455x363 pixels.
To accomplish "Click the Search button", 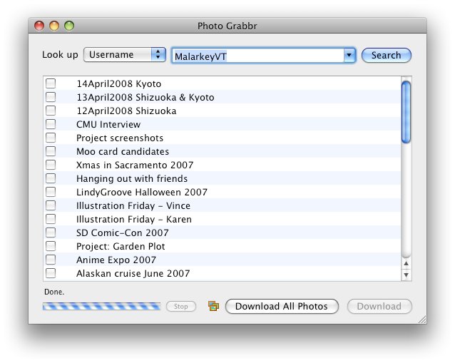I will [x=387, y=55].
